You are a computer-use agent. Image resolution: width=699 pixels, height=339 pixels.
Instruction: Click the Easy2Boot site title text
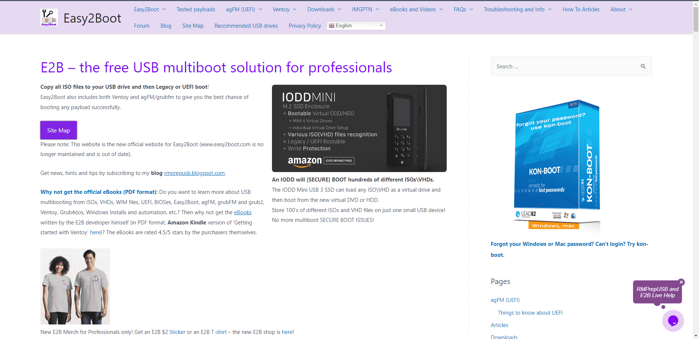coord(92,18)
